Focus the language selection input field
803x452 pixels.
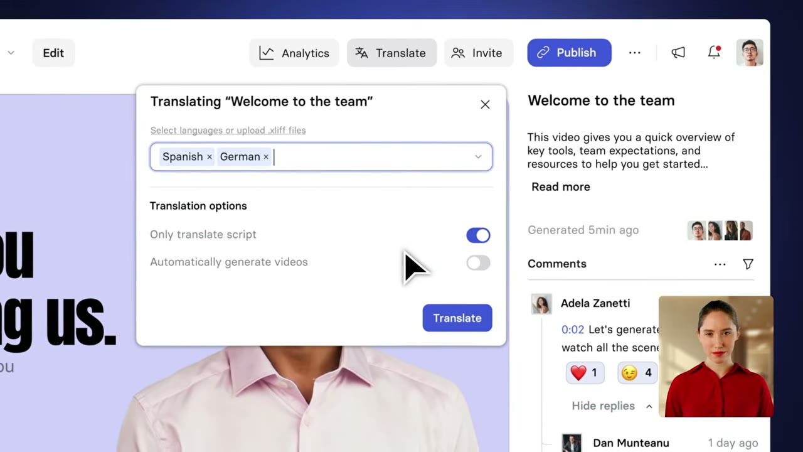pos(321,157)
